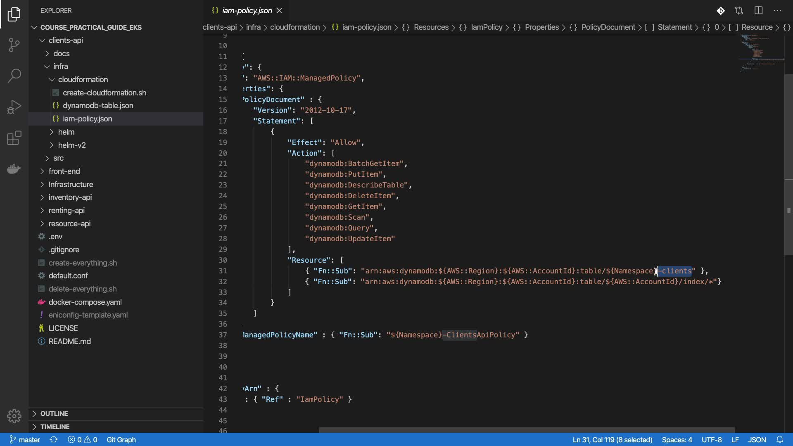793x446 pixels.
Task: Click the master branch in status bar
Action: coord(25,439)
